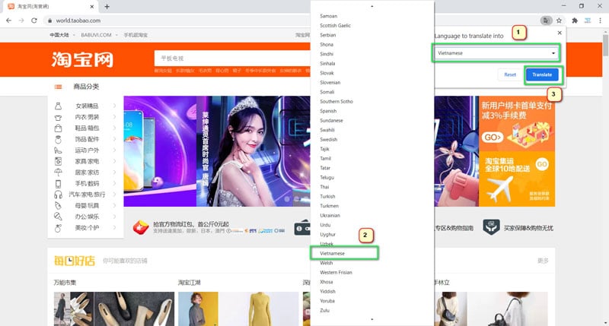Screen dimensions: 609x326
Task: Click the 手机逛淘宝 link
Action: click(136, 35)
